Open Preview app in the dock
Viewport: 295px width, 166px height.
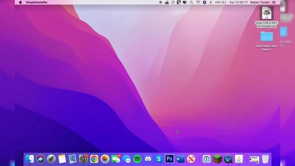[x=73, y=159]
